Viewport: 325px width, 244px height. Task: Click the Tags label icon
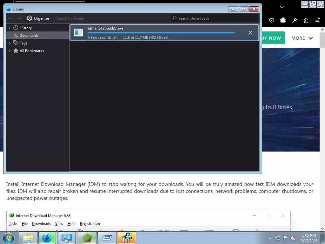tap(16, 43)
